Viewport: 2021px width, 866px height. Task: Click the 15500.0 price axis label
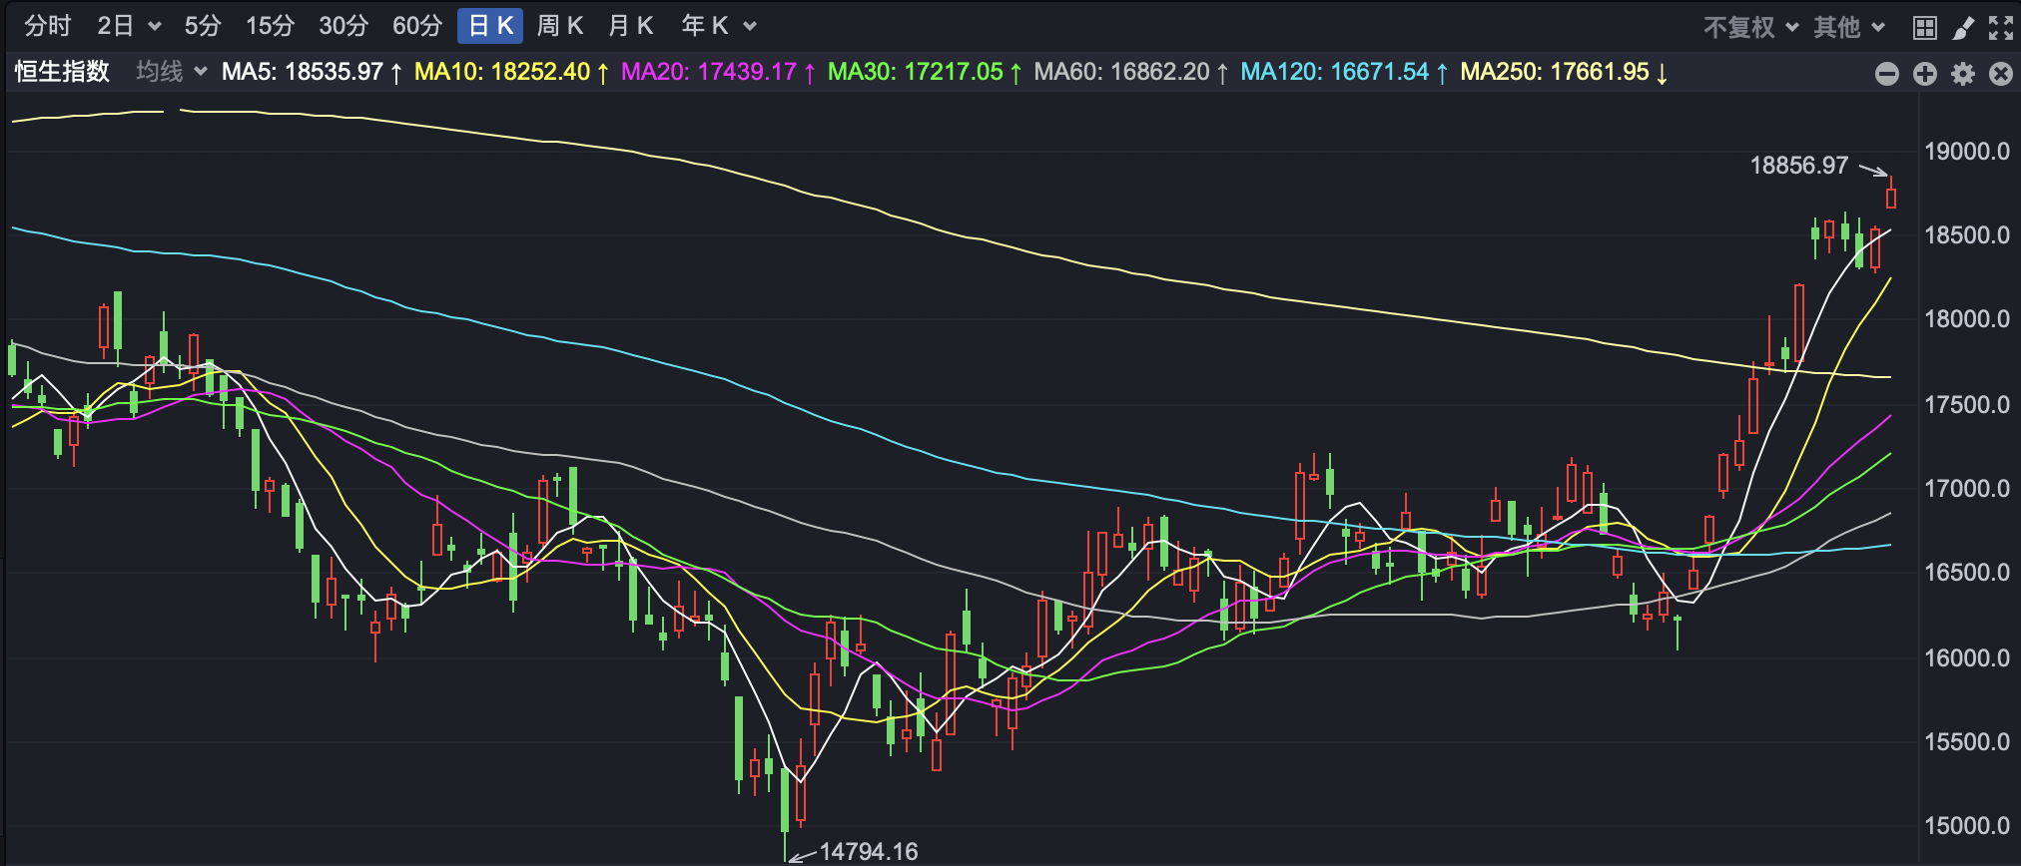coord(1967,742)
